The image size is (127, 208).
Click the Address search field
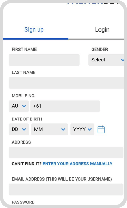tap(66, 153)
